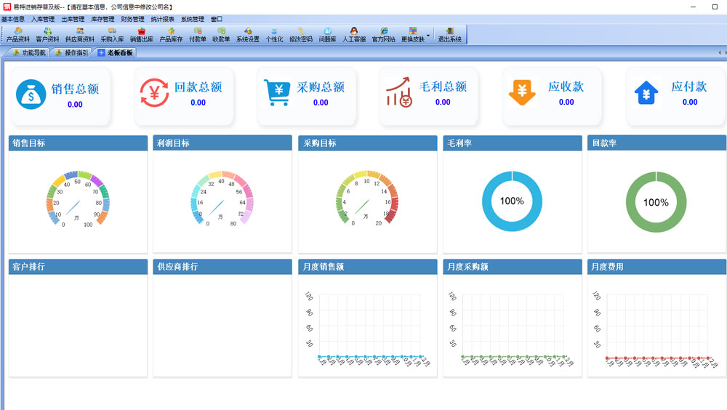Open 问题库 toolbar icon
Screen dimensions: 727x410
[x=327, y=35]
